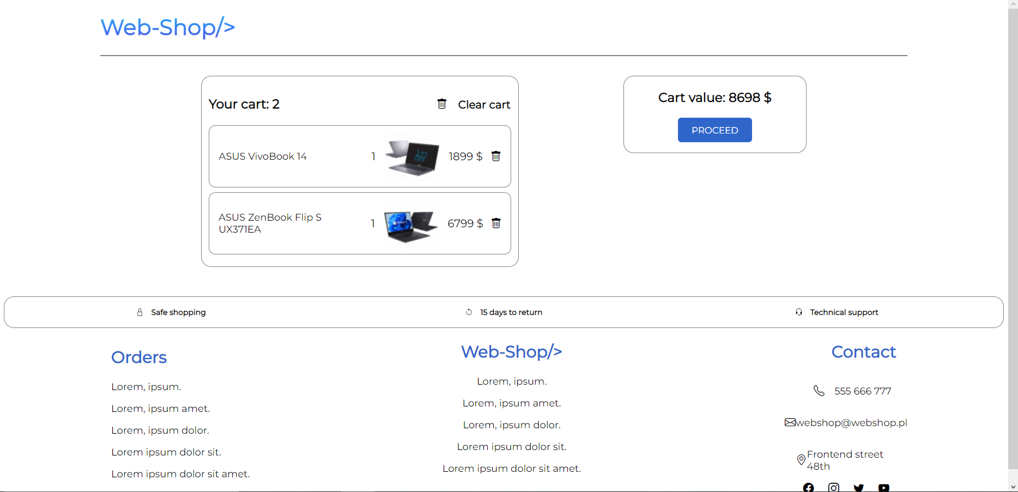Click the trash icon next to Clear cart
The image size is (1018, 492).
[x=442, y=104]
